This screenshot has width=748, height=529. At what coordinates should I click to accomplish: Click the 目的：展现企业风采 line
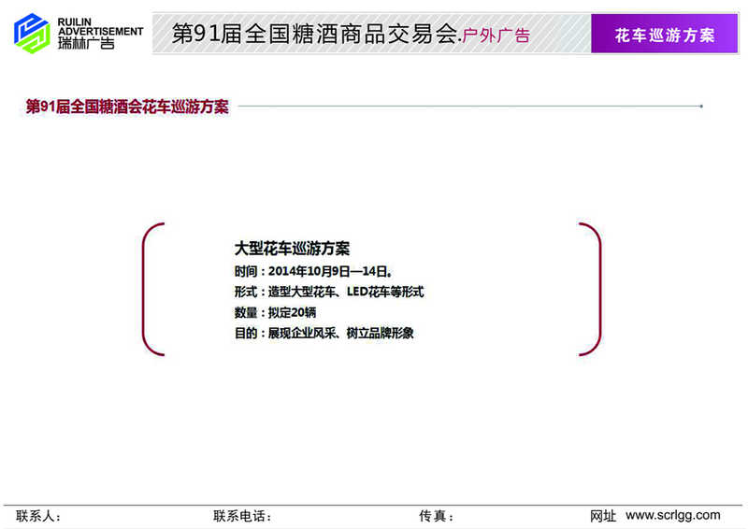click(x=324, y=333)
